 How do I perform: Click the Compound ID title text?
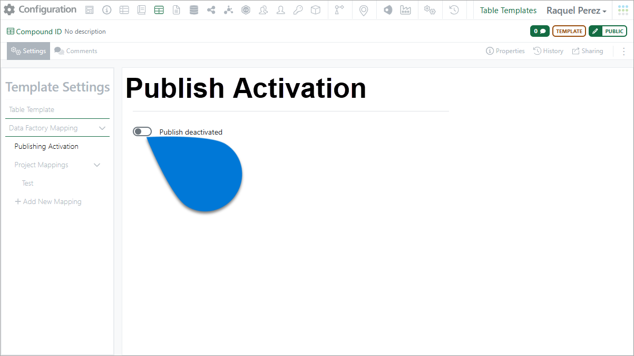pos(39,32)
